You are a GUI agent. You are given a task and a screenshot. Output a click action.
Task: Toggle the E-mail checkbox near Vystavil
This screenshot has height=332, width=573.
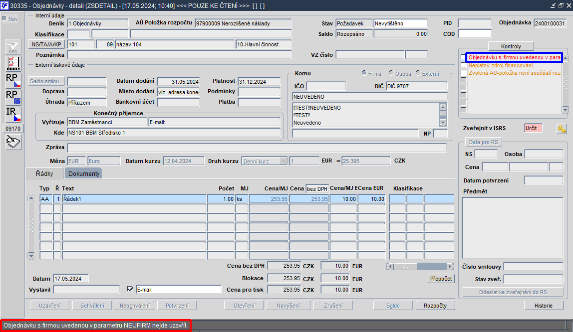130,289
